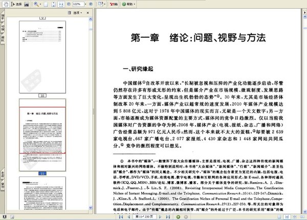Click the zoom out minus button
Viewport: 307px width, 220px height.
[x=69, y=4]
